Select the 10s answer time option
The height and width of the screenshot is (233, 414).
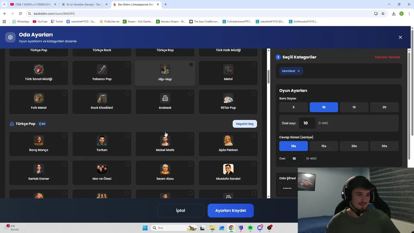[293, 146]
